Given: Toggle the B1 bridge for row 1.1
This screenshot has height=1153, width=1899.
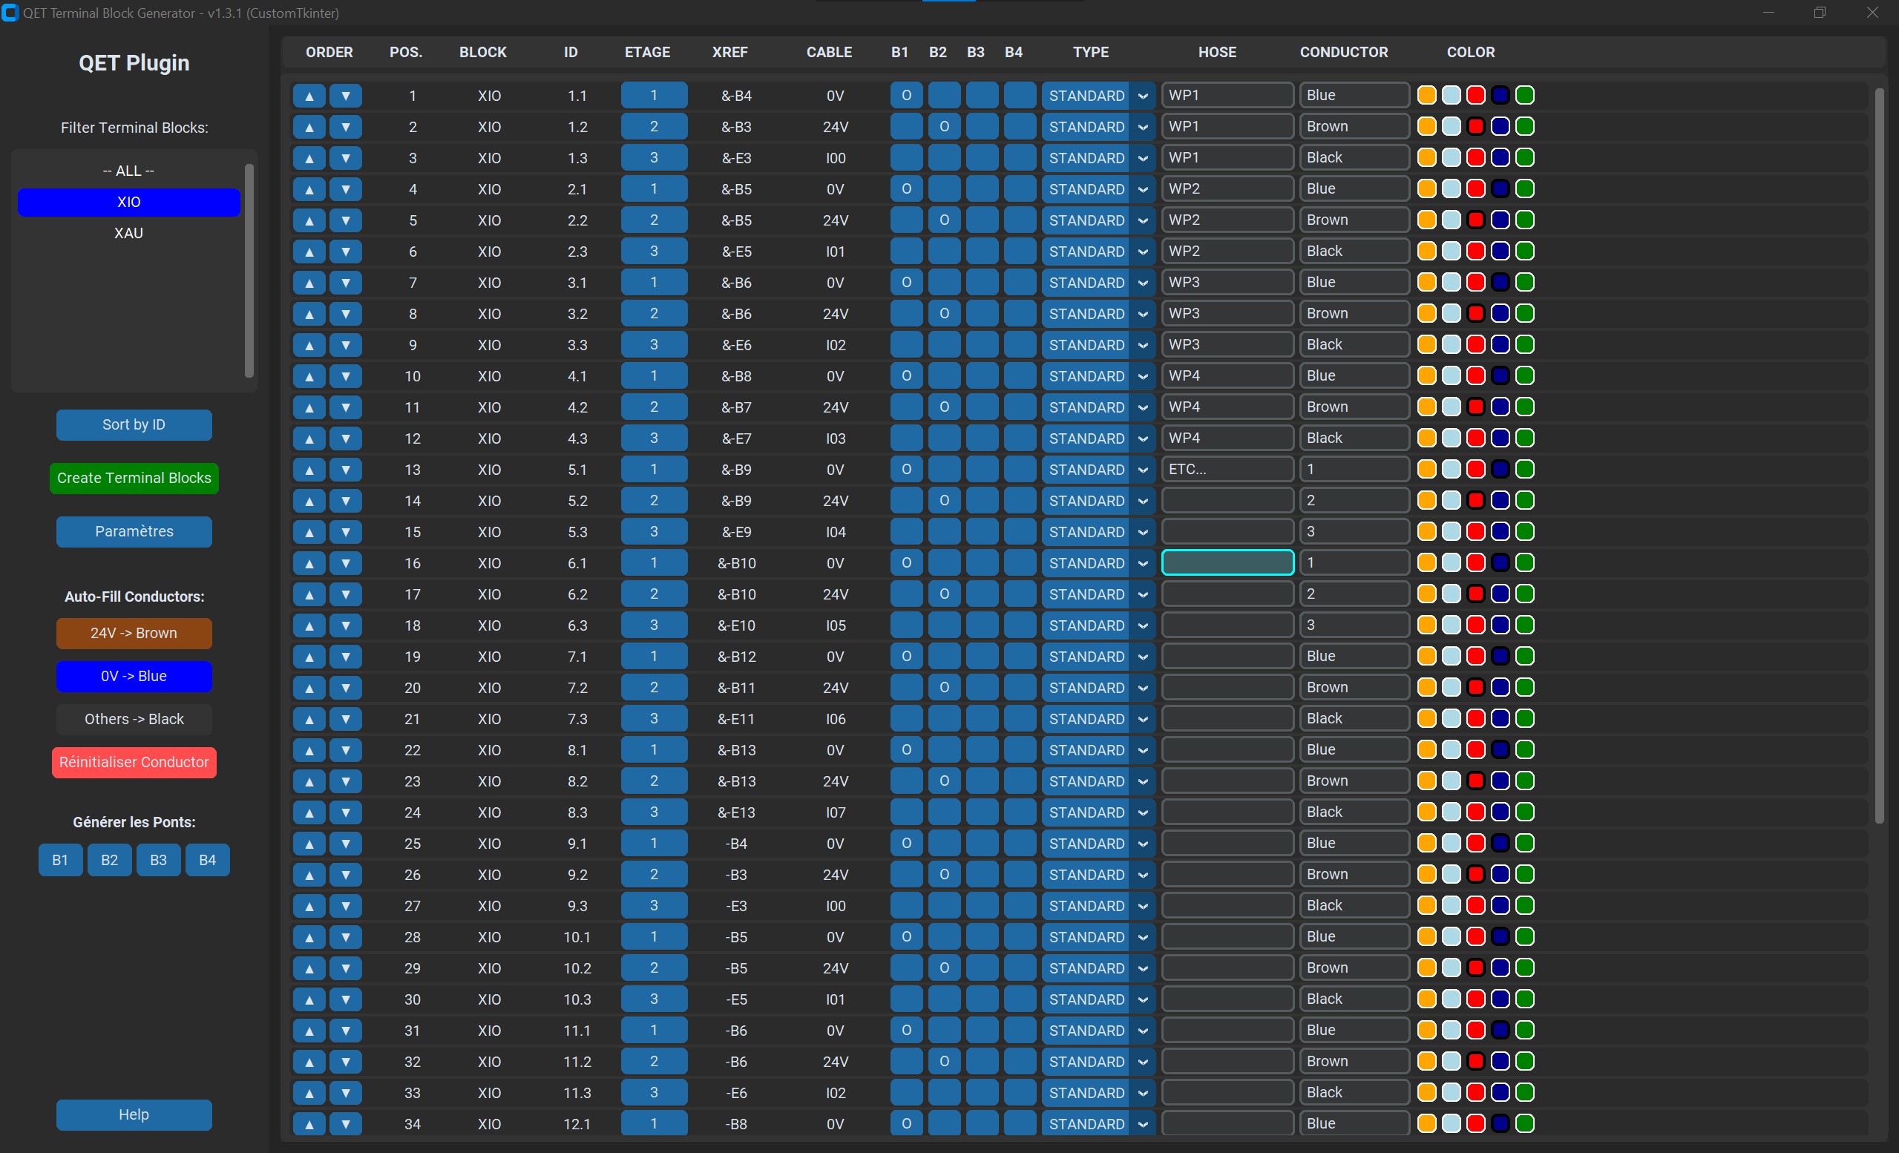Looking at the screenshot, I should 906,96.
